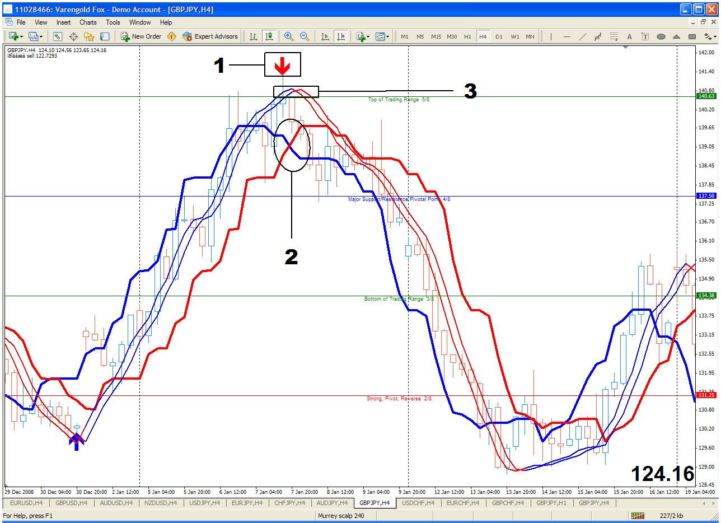Click the active H4 timeframe button
721x523 pixels.
(x=483, y=36)
